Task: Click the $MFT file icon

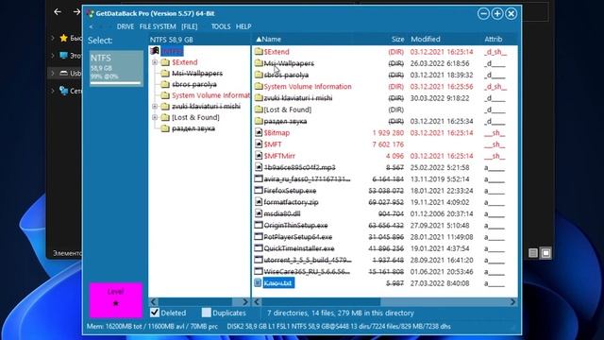Action: (259, 144)
